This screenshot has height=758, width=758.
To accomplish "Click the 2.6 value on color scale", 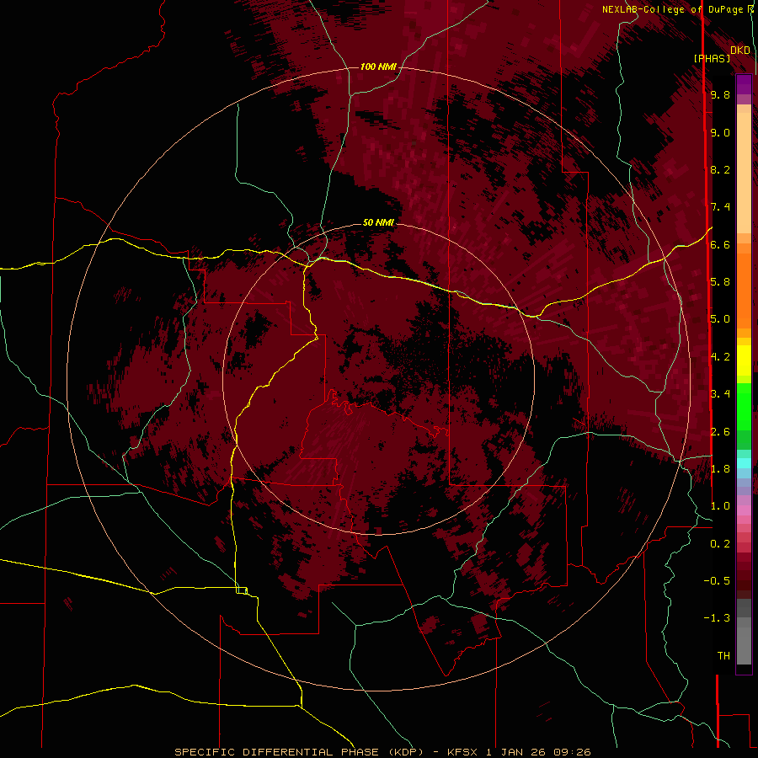I will tap(720, 432).
